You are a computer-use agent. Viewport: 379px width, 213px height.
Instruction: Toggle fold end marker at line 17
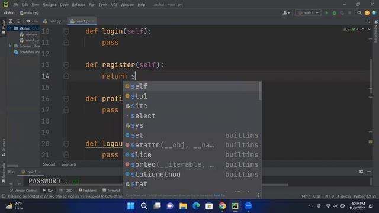(66, 110)
